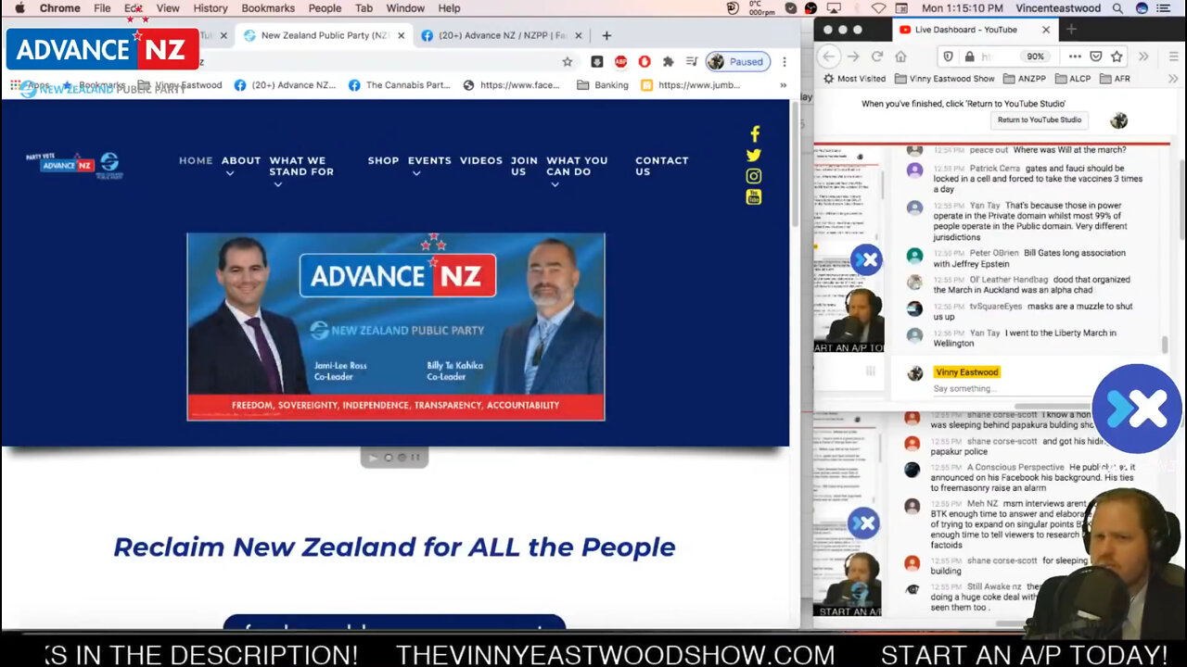Show more Firefox bookmarks overflow arrows

1171,79
